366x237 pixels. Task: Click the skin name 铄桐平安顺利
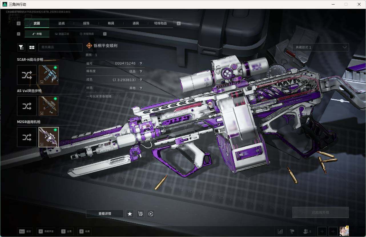(106, 46)
